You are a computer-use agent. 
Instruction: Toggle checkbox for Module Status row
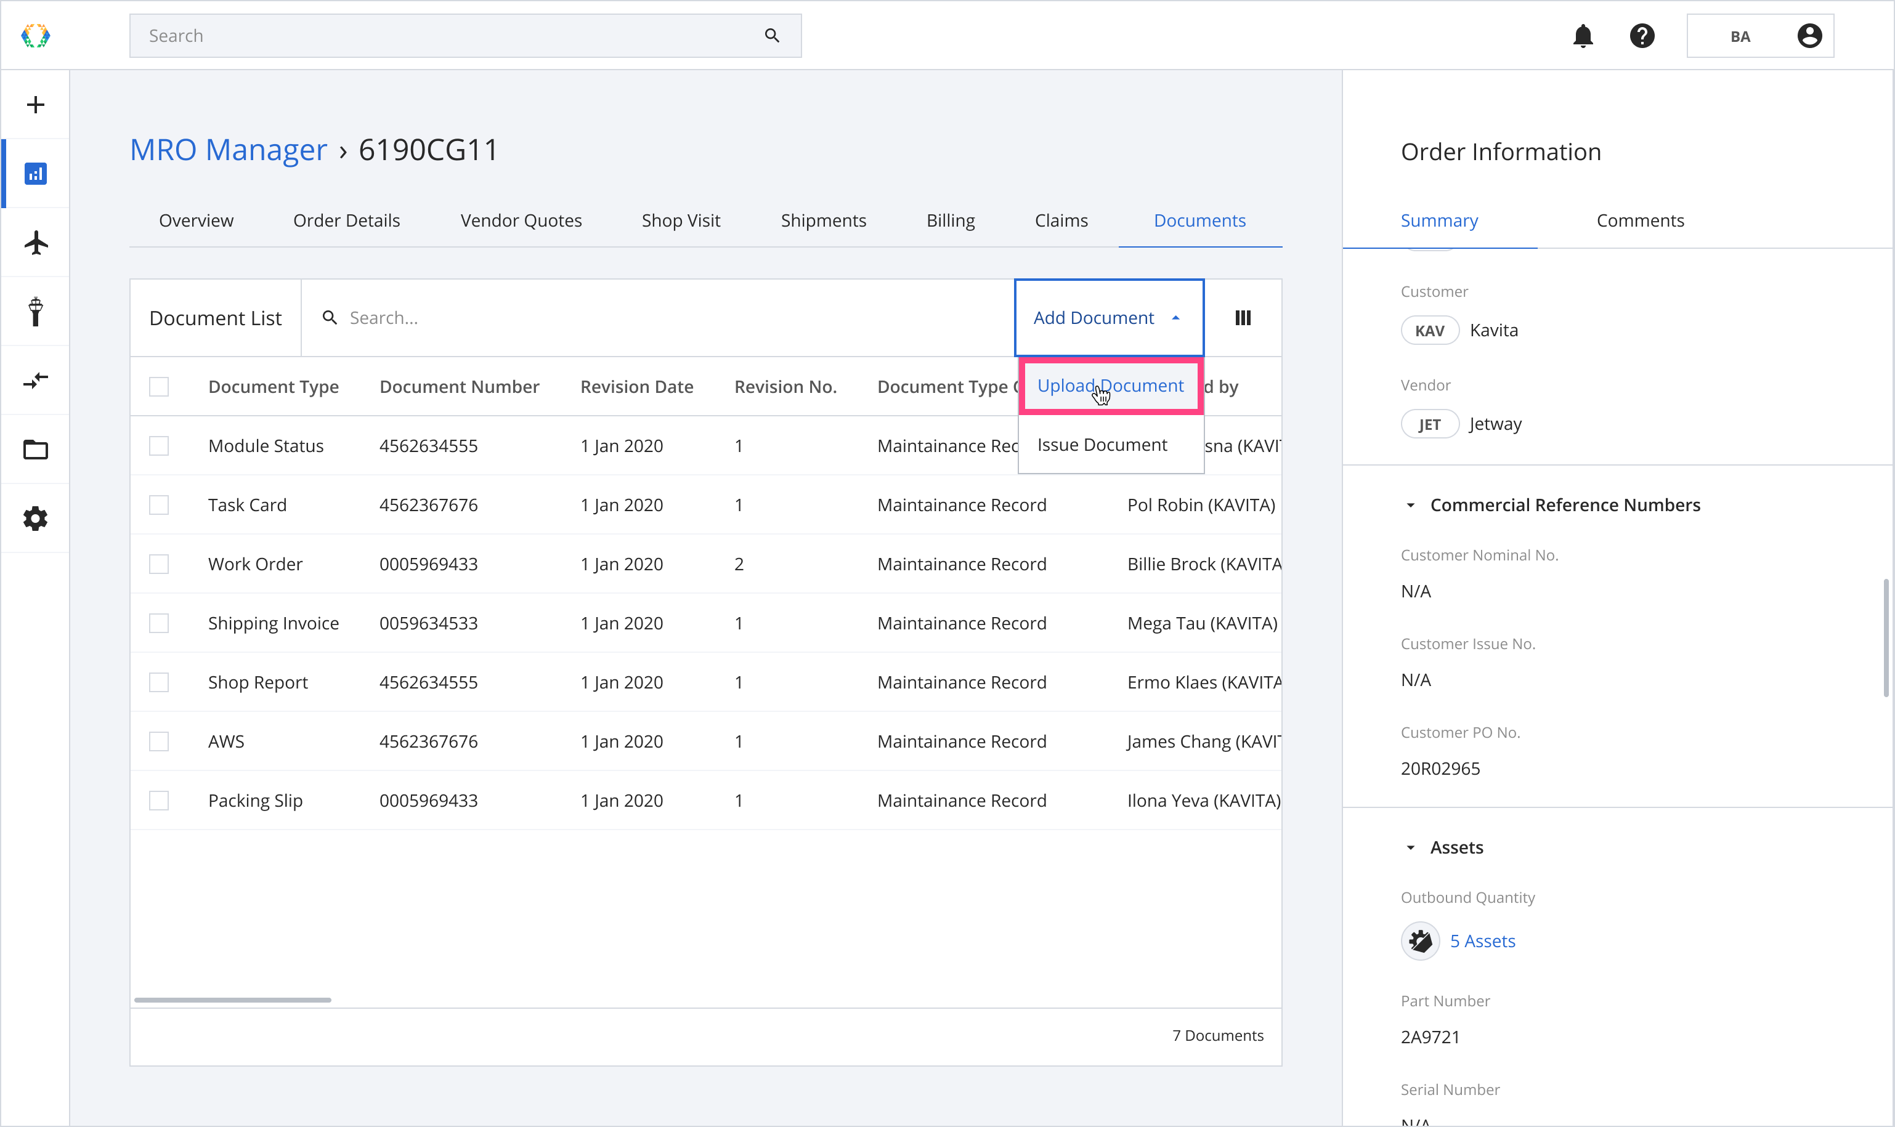(x=158, y=445)
